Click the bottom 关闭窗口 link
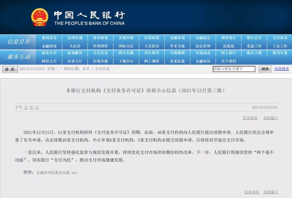 270,192
